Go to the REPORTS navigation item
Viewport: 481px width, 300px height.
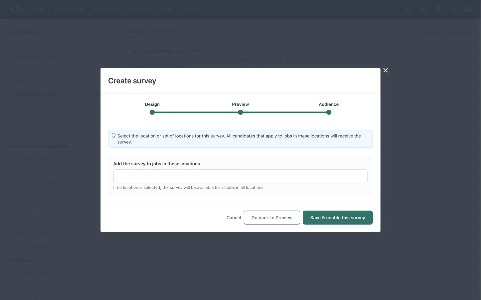coord(193,9)
